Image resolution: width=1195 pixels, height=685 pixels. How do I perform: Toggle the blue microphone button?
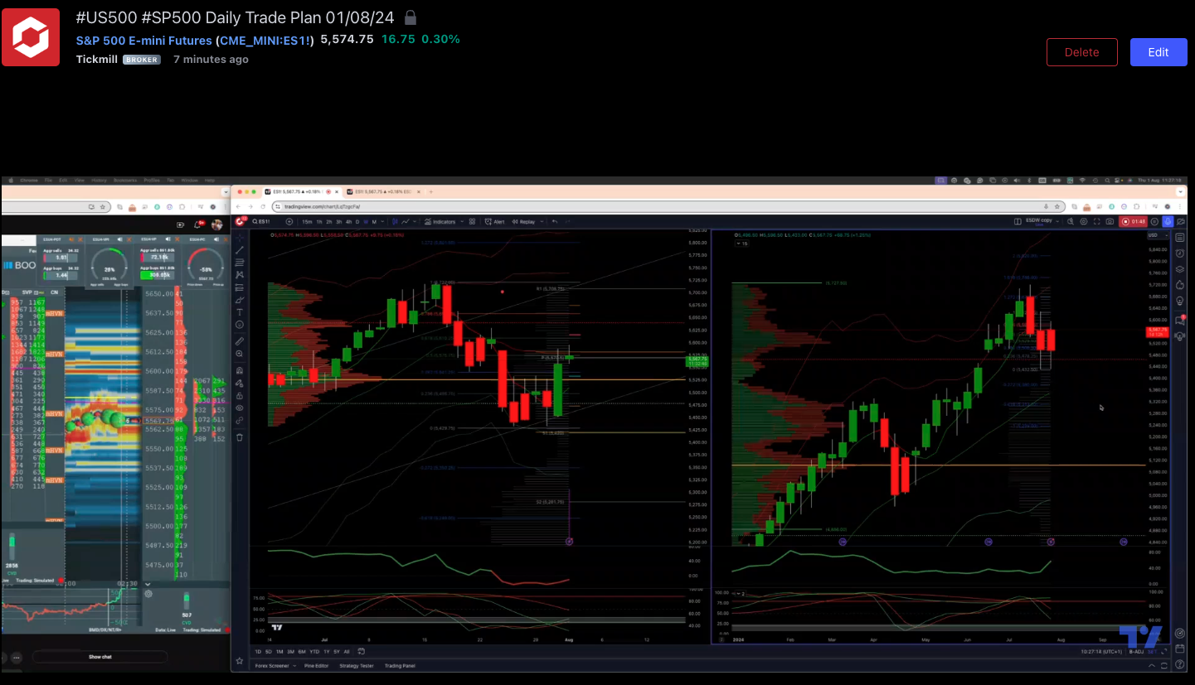coord(1168,221)
